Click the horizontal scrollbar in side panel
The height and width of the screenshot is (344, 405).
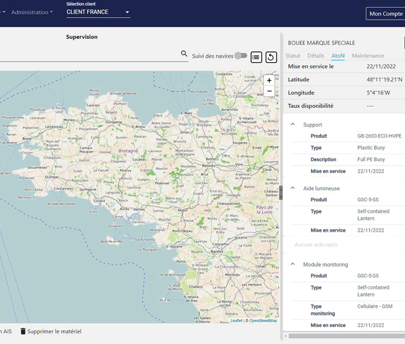point(347,336)
